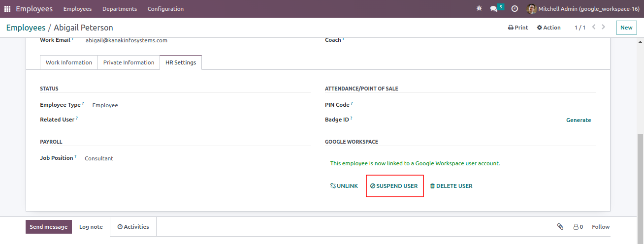Screen dimensions: 644x244
Task: Go to previous record arrow
Action: point(594,27)
